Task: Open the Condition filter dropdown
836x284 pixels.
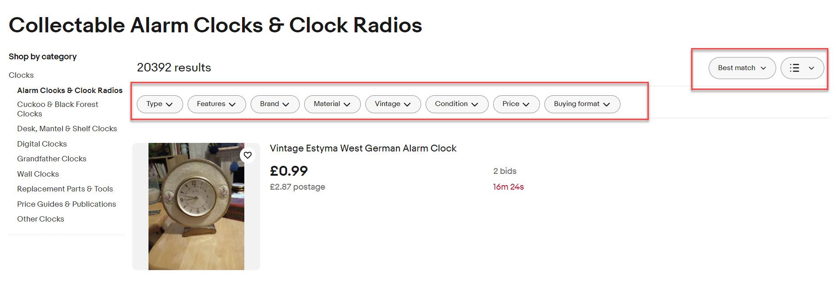Action: [457, 104]
